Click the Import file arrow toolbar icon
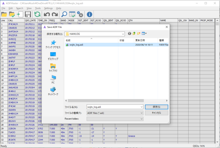220x148 pixels. 20,14
